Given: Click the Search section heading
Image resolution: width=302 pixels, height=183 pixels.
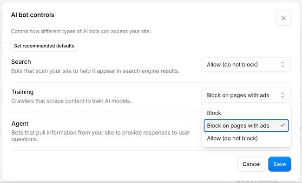Looking at the screenshot, I should point(21,62).
